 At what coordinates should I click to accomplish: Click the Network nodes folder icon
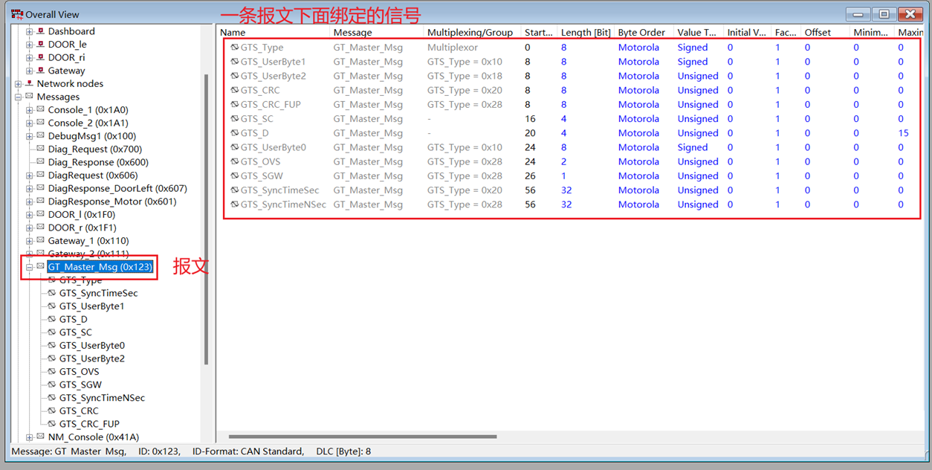[29, 84]
